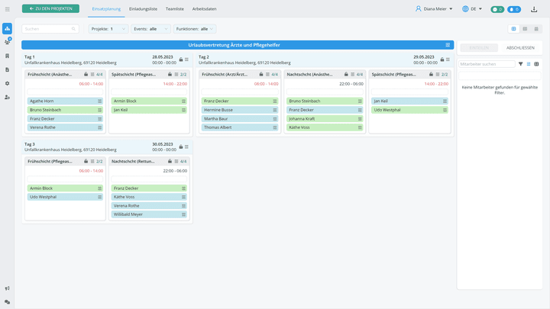Open the hamburger menu in top-left corner
Screen dimensions: 550x309
click(x=7, y=8)
